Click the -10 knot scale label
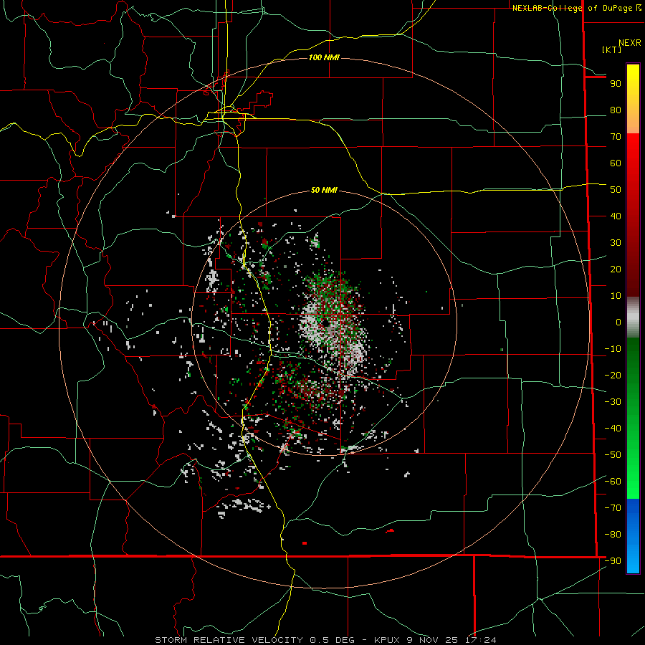The image size is (645, 645). coord(613,349)
